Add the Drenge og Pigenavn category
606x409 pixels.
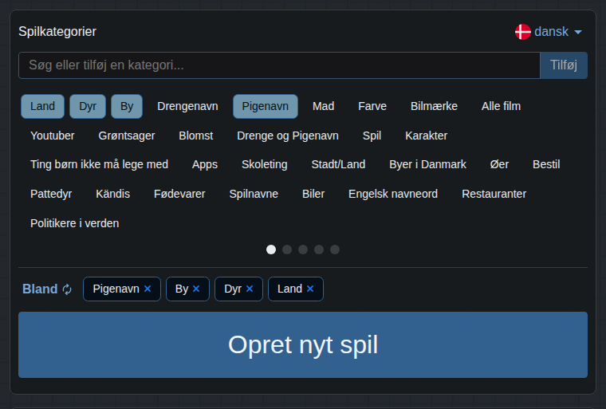[288, 136]
